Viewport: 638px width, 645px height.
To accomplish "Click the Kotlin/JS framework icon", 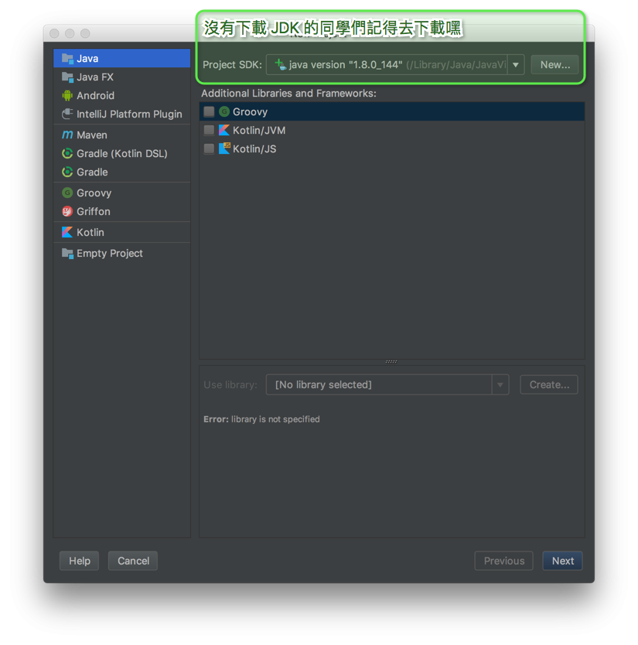I will (x=224, y=148).
